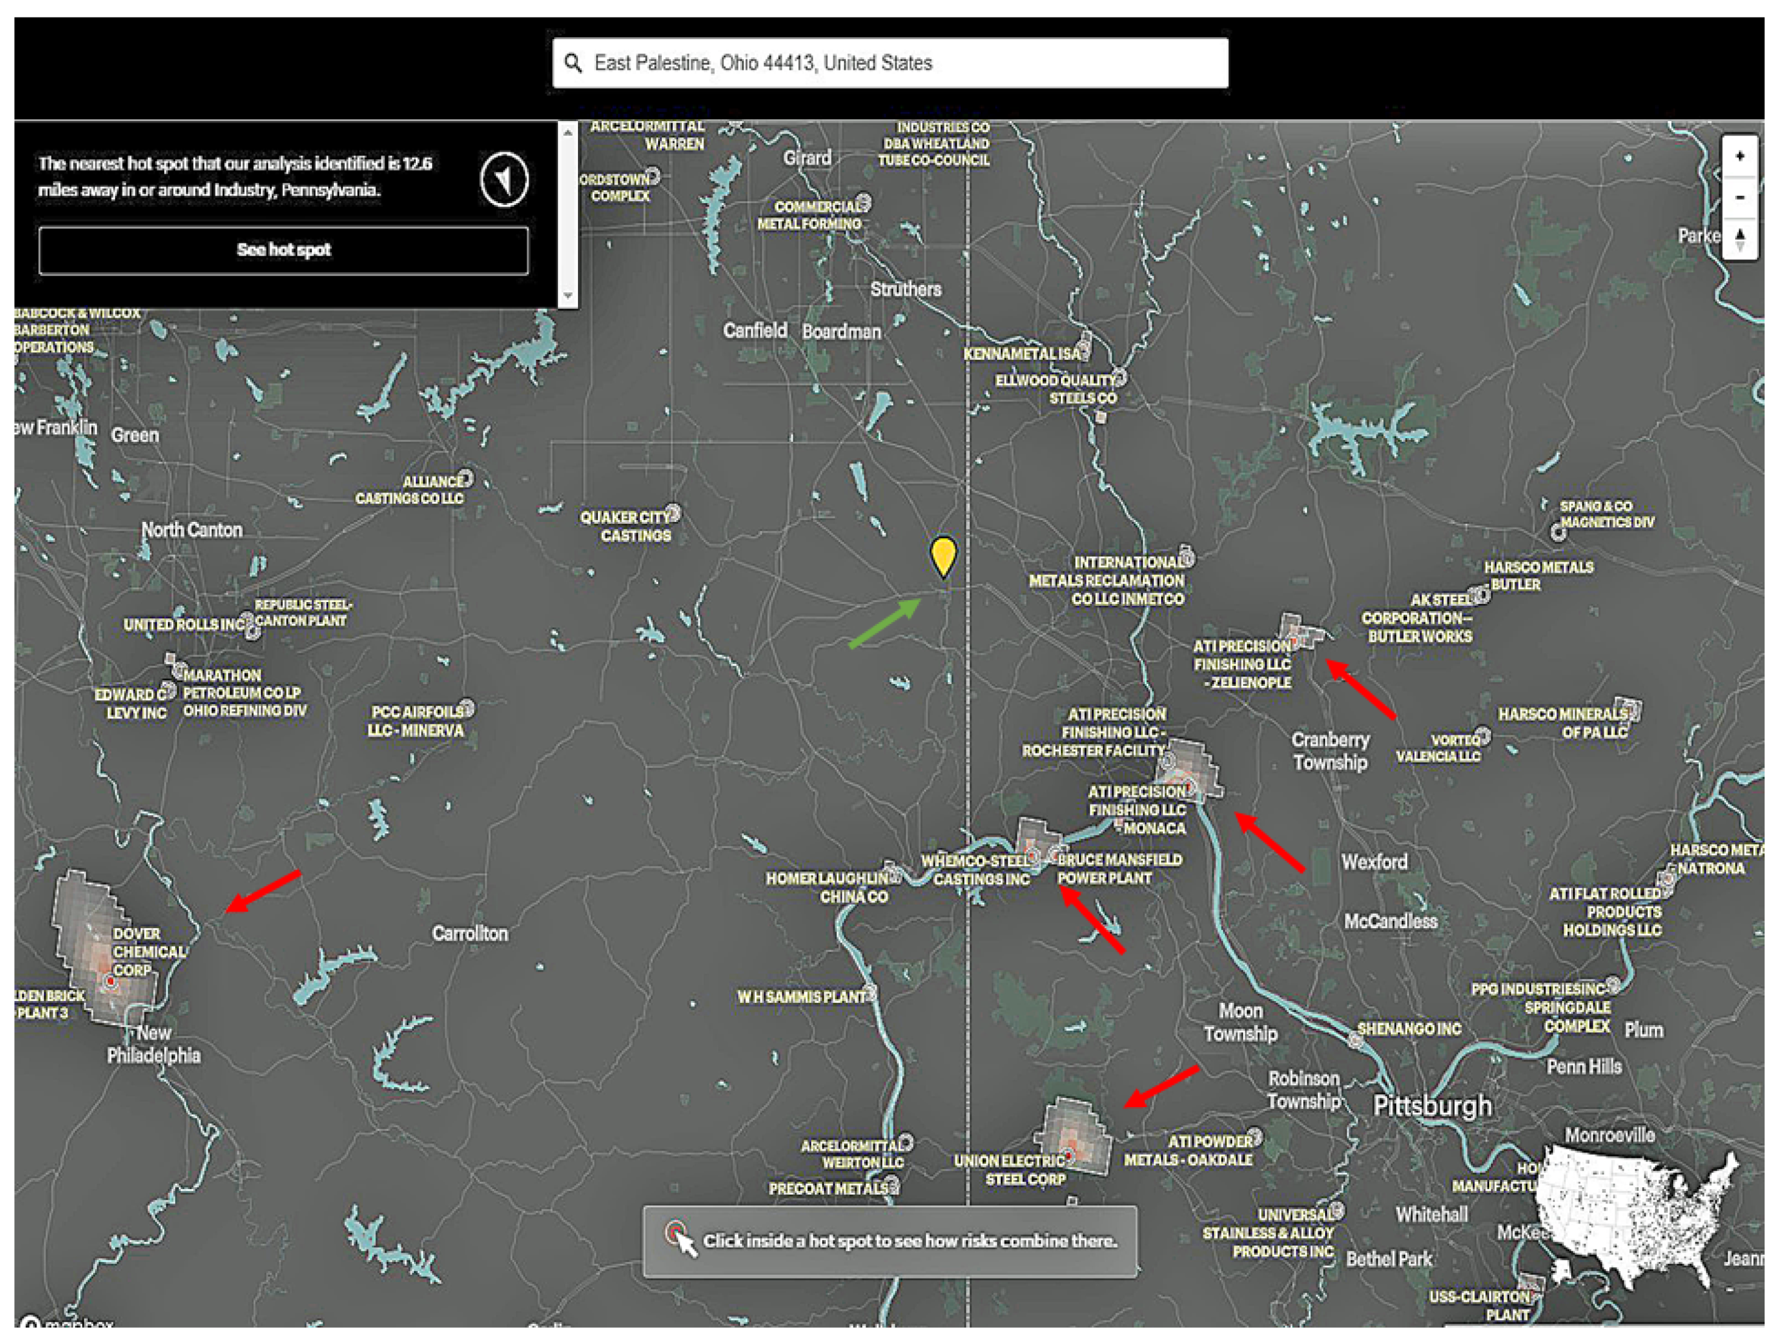Select the yellow East Palestine location pin
The image size is (1780, 1342).
(x=943, y=555)
